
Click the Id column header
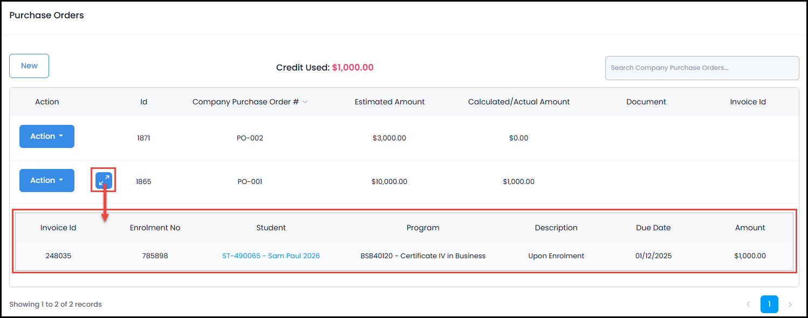143,102
